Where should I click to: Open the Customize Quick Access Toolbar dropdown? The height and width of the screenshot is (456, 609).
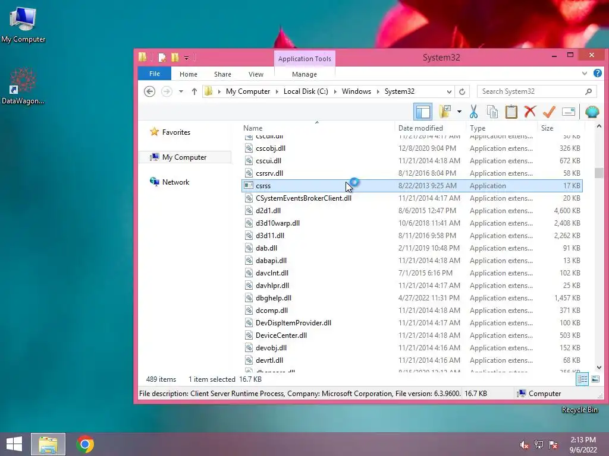186,58
